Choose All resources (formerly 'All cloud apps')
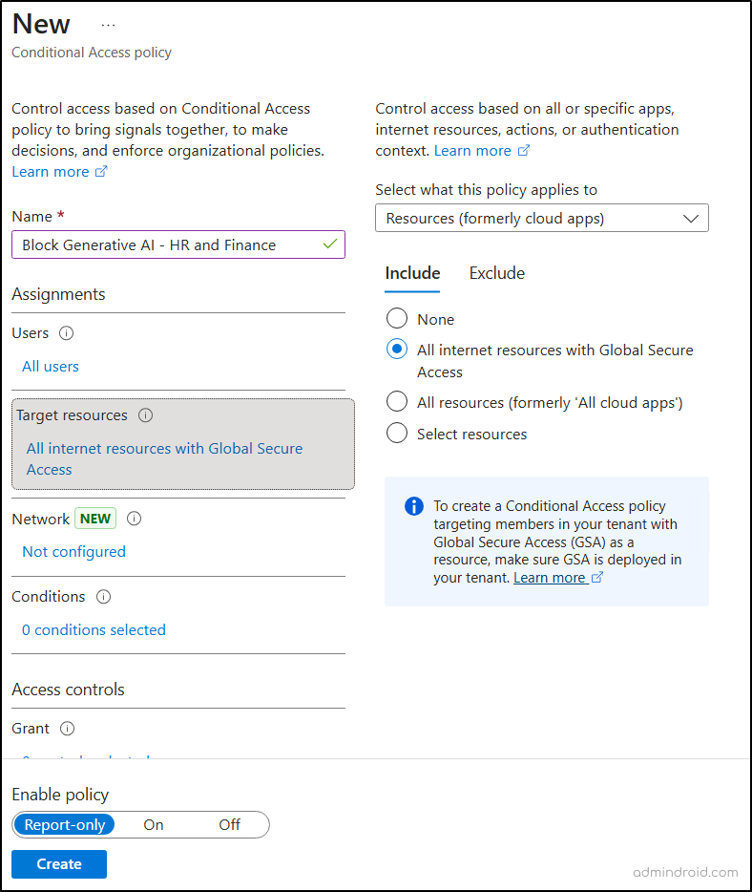The image size is (752, 892). coord(397,403)
